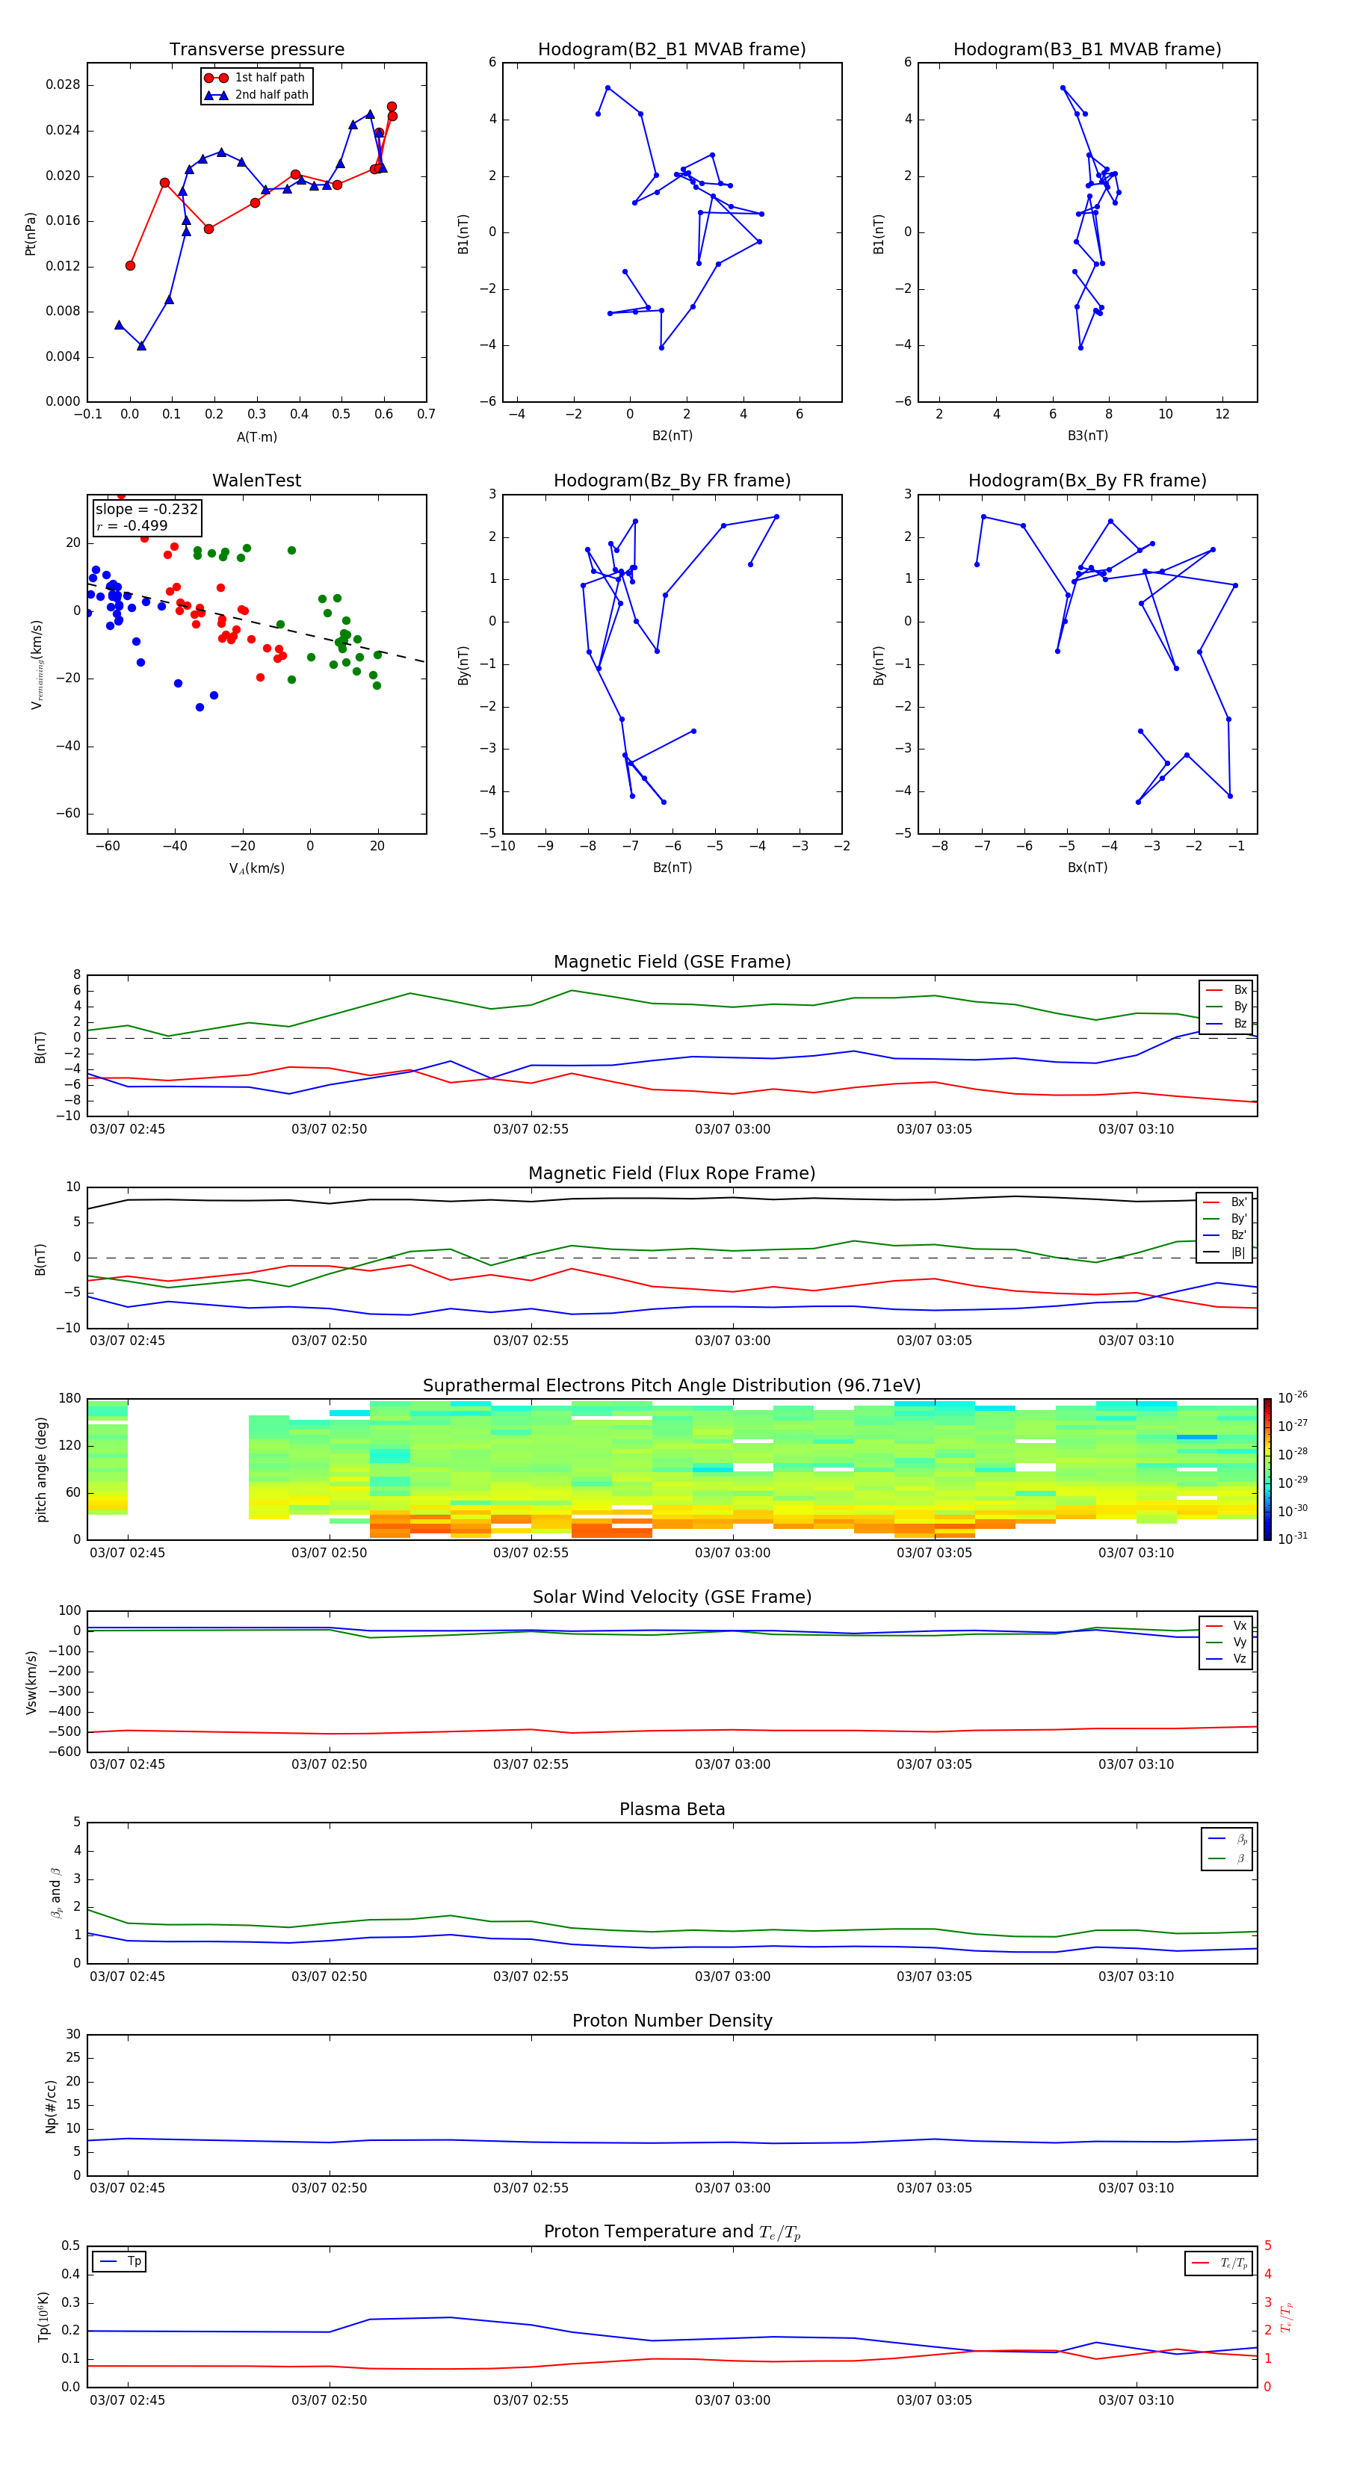
Task: Click the "Proton Temperature and Te/Tp" title
Action: tap(672, 2232)
